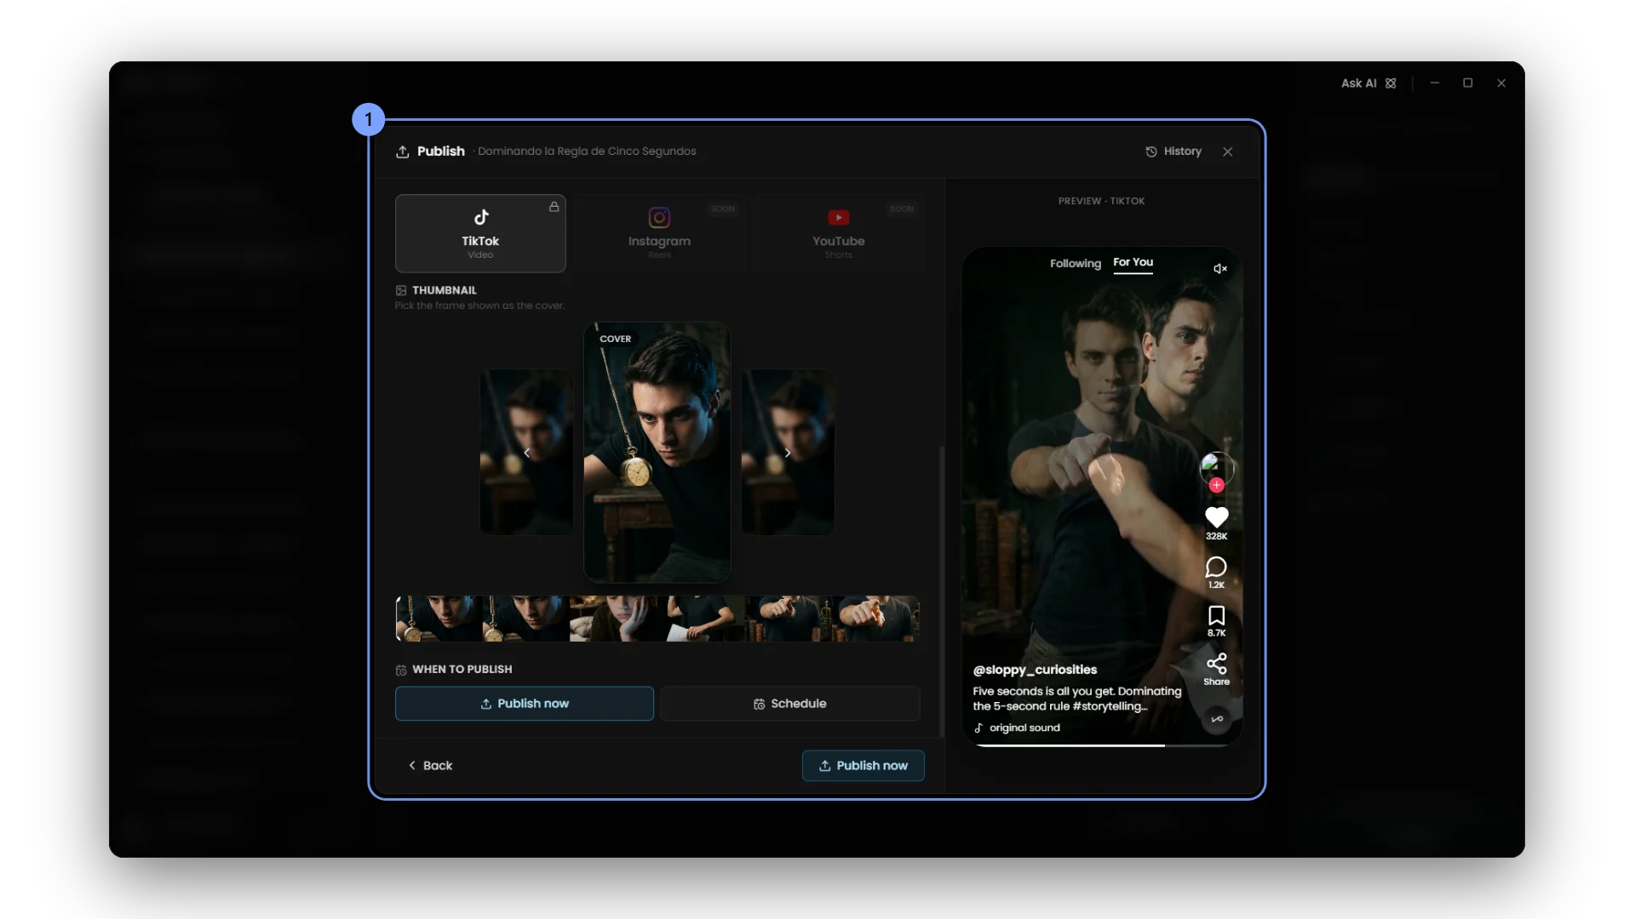Select the center COVER thumbnail

[657, 452]
